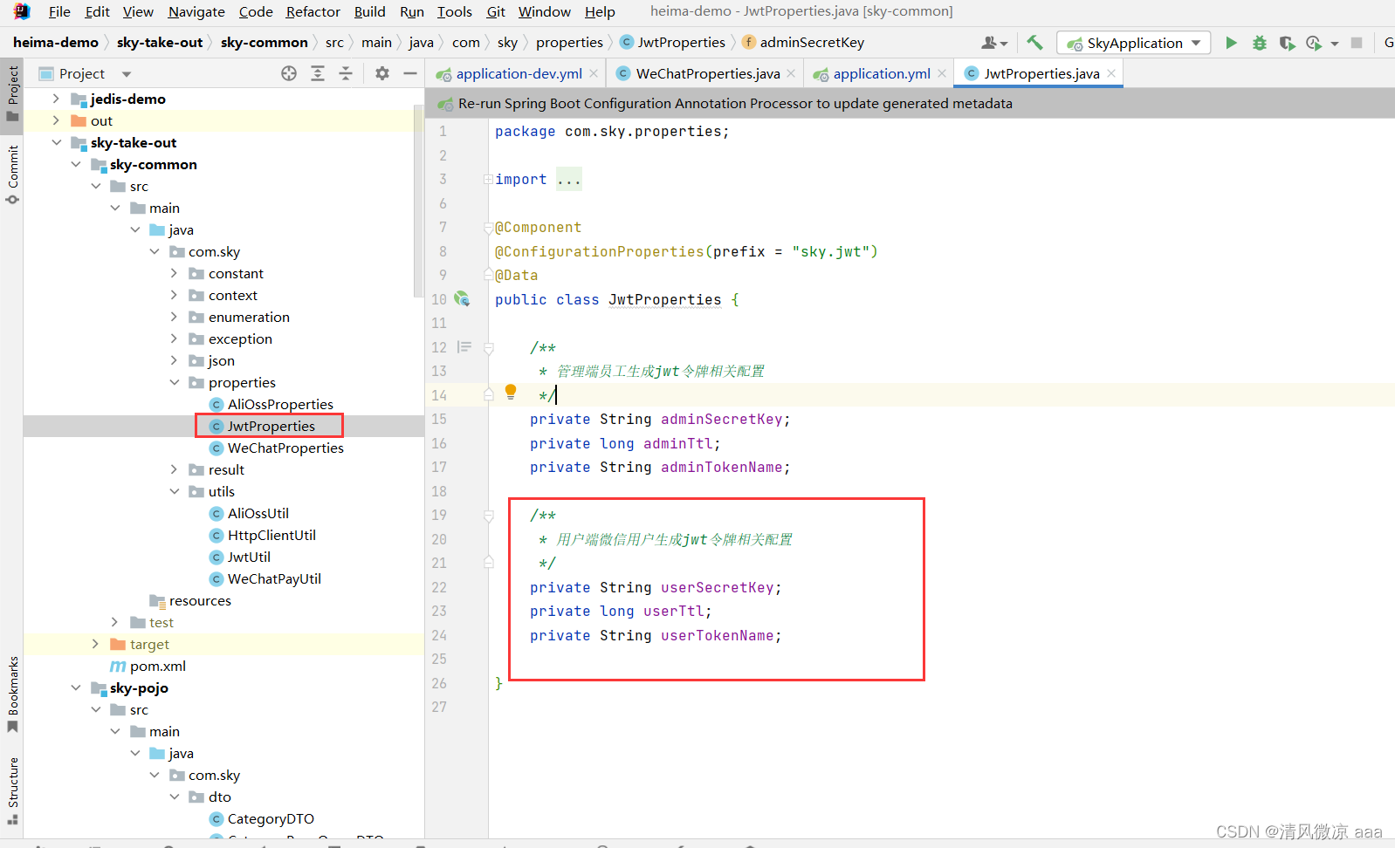Image resolution: width=1395 pixels, height=848 pixels.
Task: Open the Bookmarks tool window
Action: [12, 695]
